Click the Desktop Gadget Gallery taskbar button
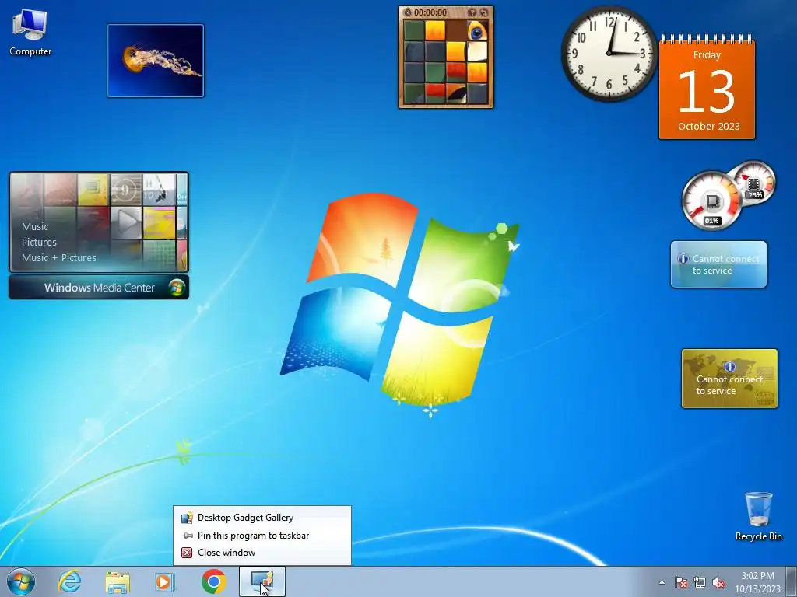The height and width of the screenshot is (597, 797). click(x=262, y=581)
